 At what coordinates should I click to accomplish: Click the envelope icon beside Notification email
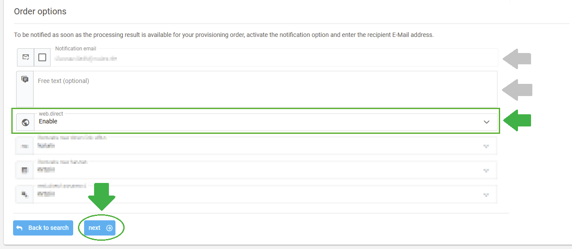coord(26,57)
